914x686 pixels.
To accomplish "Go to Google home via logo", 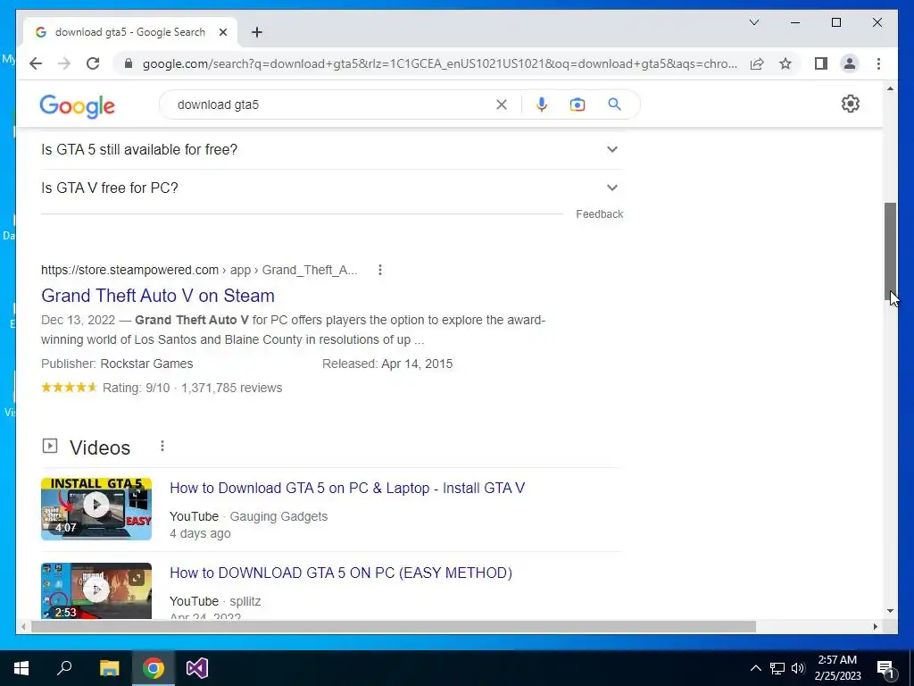I will [x=77, y=106].
